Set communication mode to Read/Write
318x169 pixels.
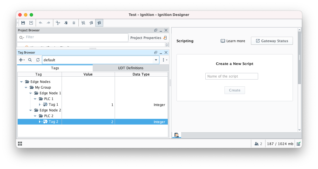pyautogui.click(x=99, y=23)
